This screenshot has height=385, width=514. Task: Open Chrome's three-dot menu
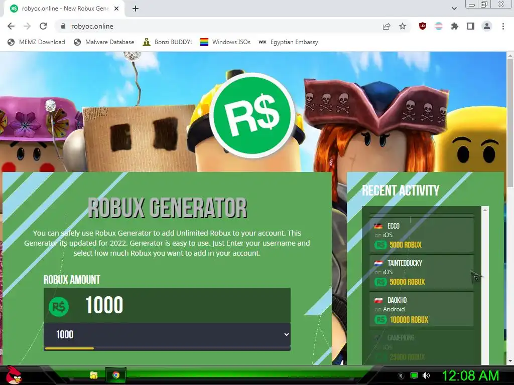click(503, 26)
